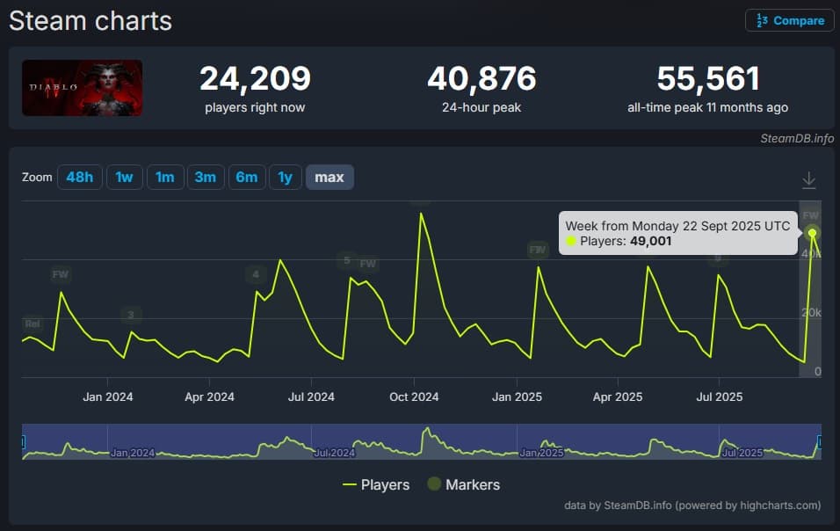Click the marker numbered 5

click(346, 260)
